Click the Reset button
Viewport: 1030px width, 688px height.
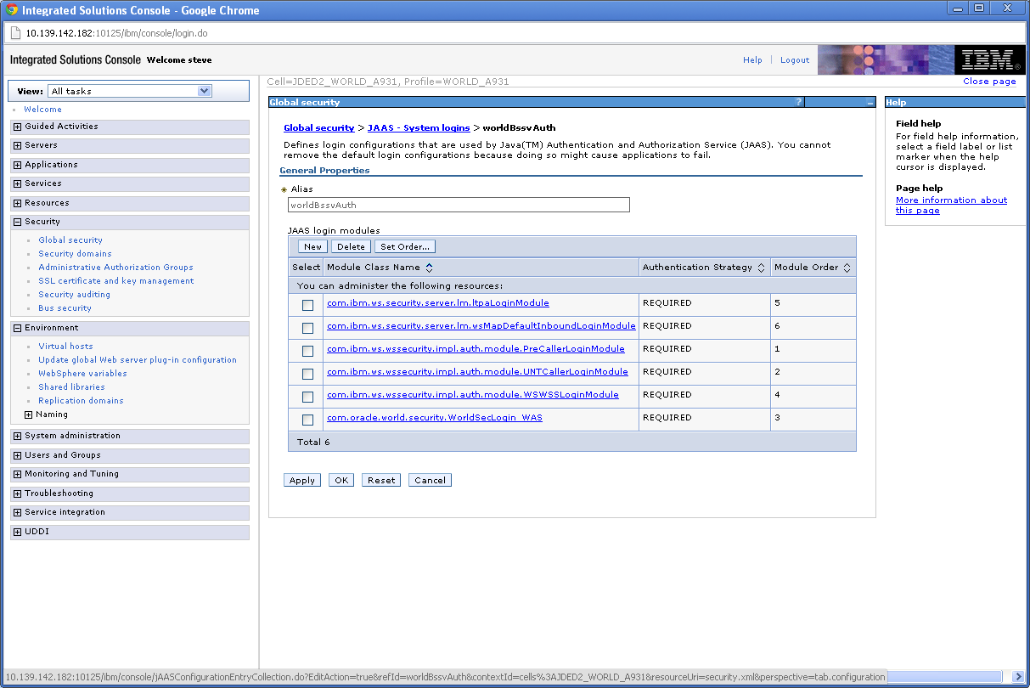381,480
